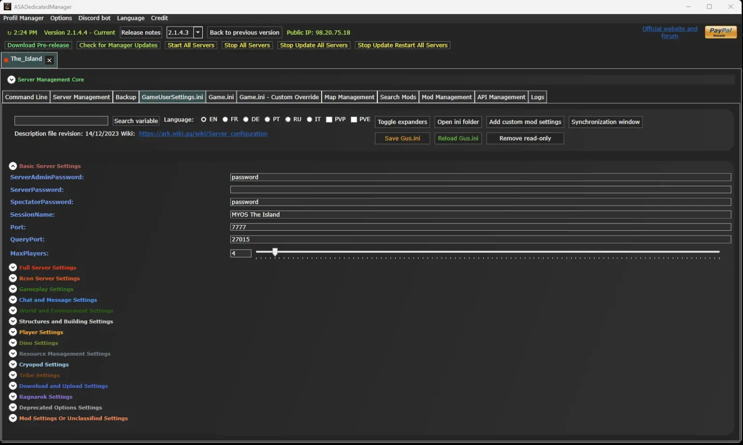Select the PT language radio button
743x445 pixels.
pos(267,119)
